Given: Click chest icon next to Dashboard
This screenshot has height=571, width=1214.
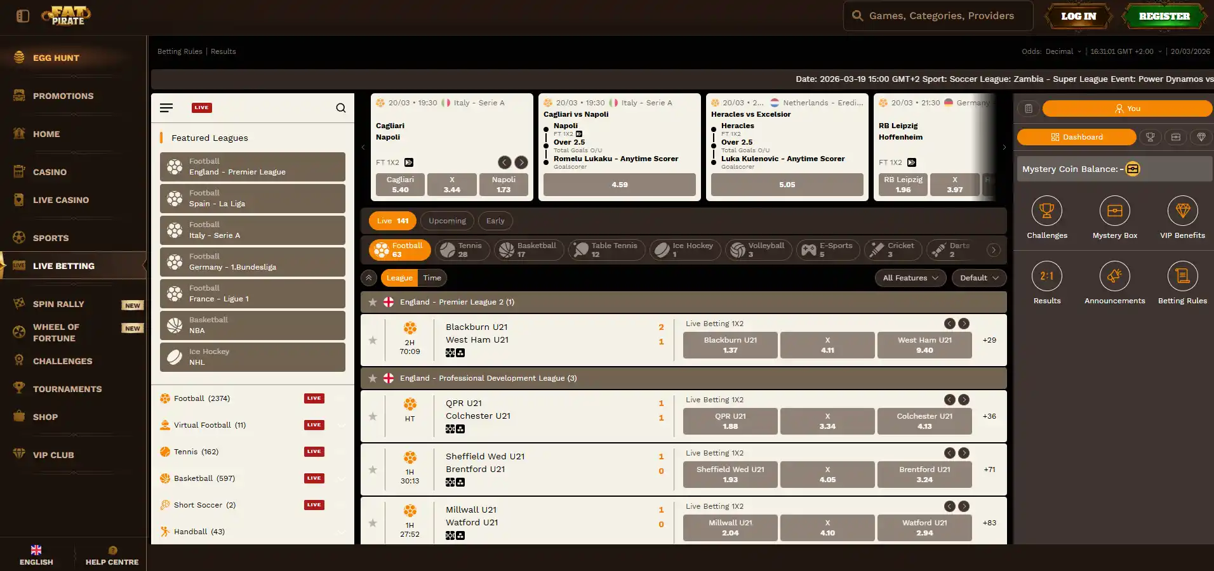Looking at the screenshot, I should pos(1176,137).
